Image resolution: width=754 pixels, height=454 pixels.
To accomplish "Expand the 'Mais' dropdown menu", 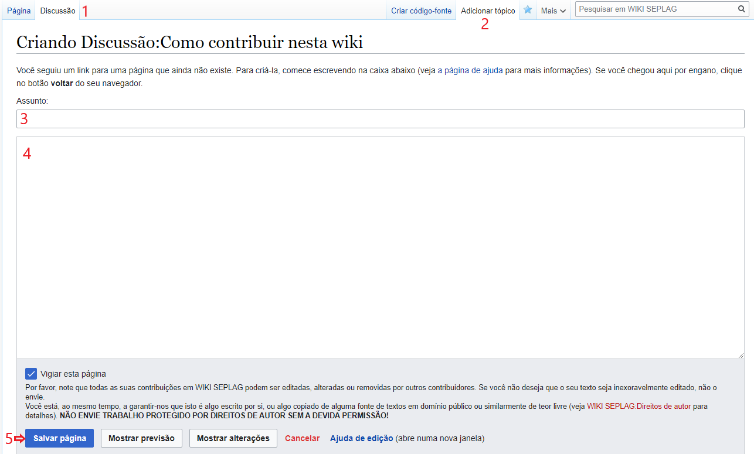I will coord(553,11).
